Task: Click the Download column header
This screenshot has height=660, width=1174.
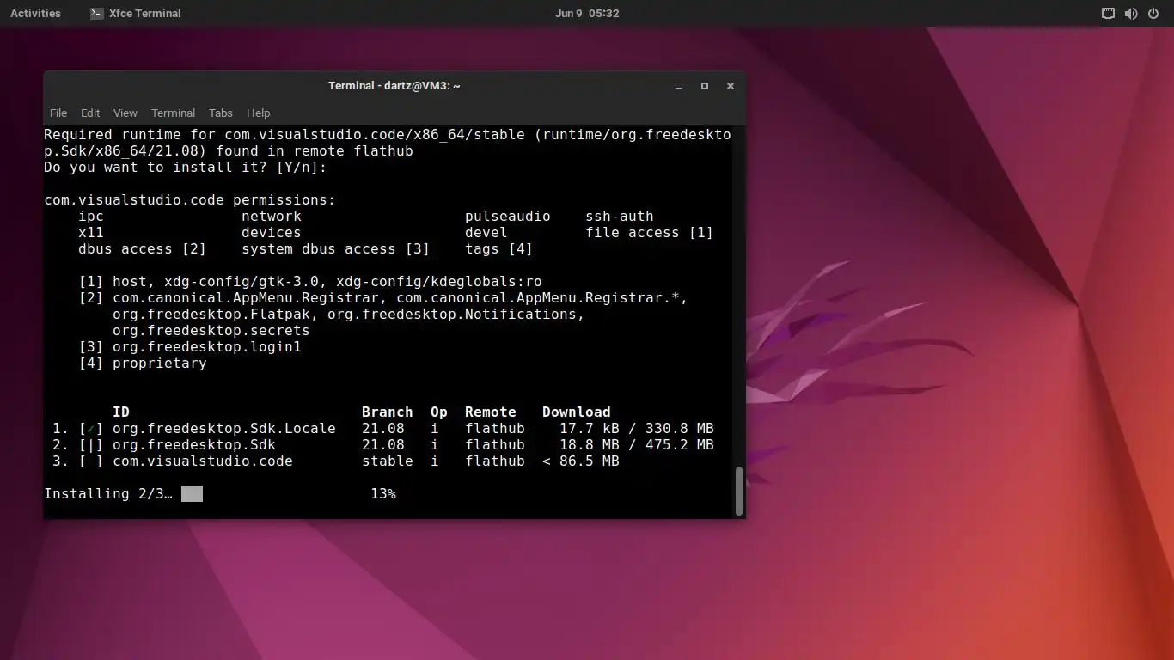Action: (577, 412)
